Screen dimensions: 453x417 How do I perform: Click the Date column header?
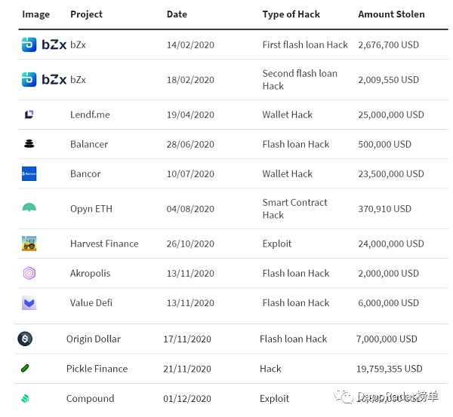tap(177, 14)
